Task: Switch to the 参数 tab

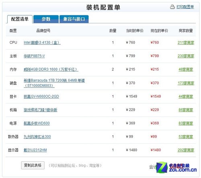Action: click(46, 19)
